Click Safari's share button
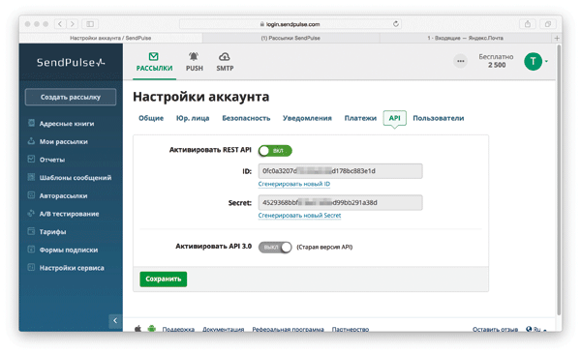581x354 pixels. [528, 24]
